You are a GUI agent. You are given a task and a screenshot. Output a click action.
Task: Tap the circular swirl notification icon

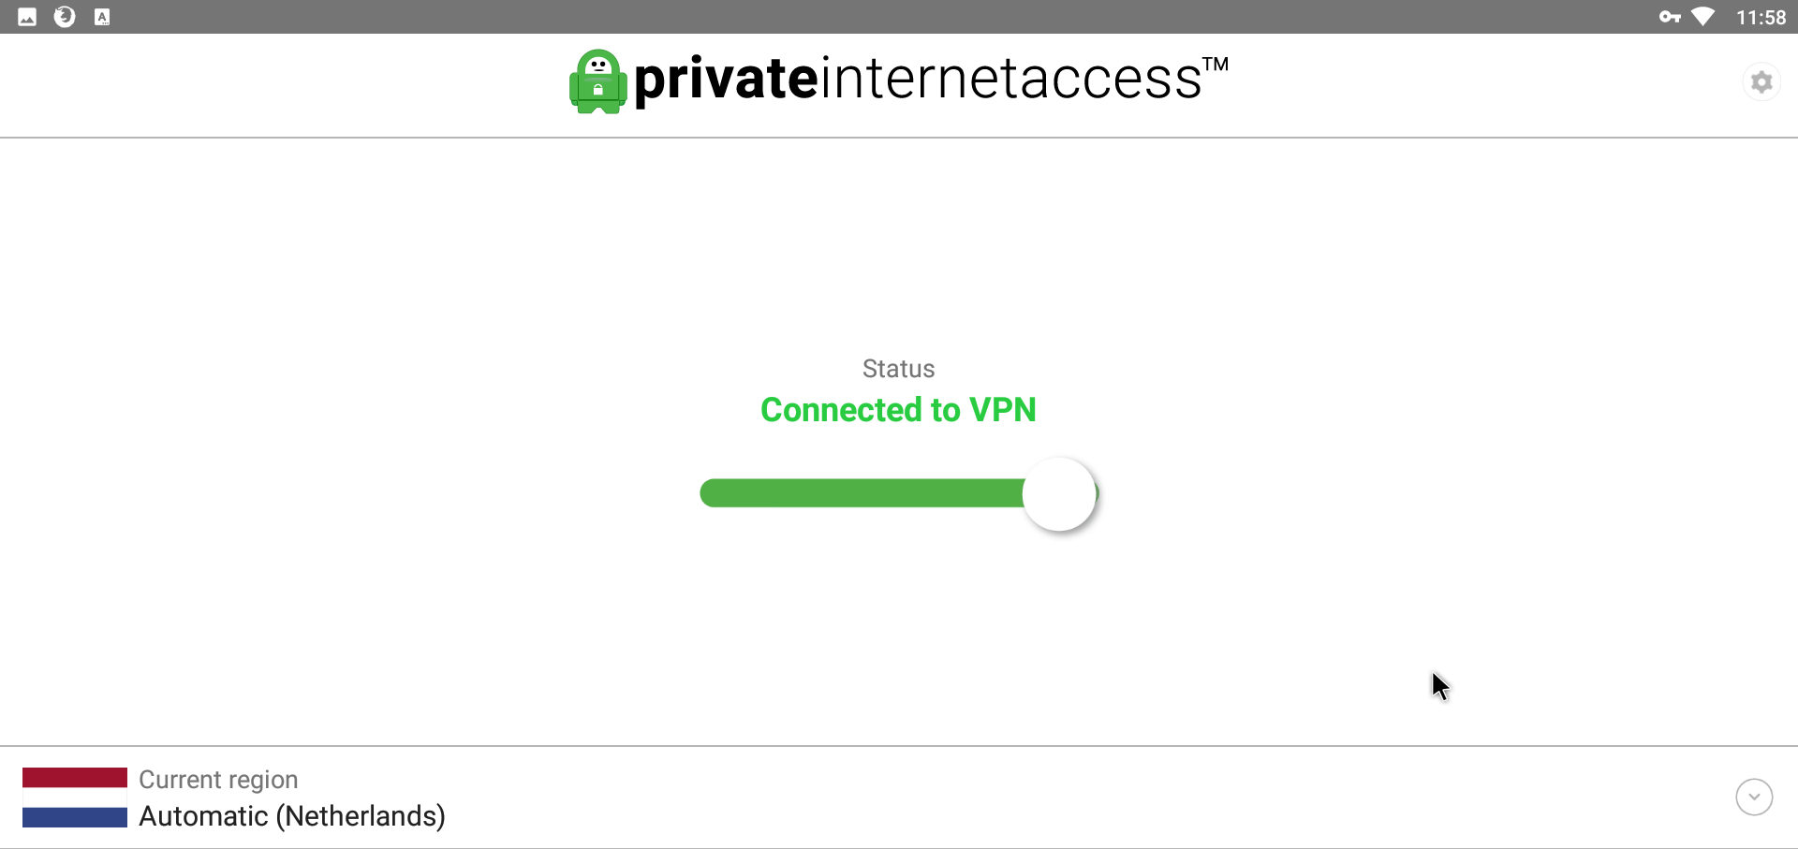pos(65,17)
